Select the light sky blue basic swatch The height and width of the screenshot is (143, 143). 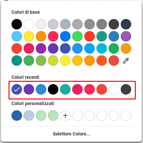pos(17,36)
